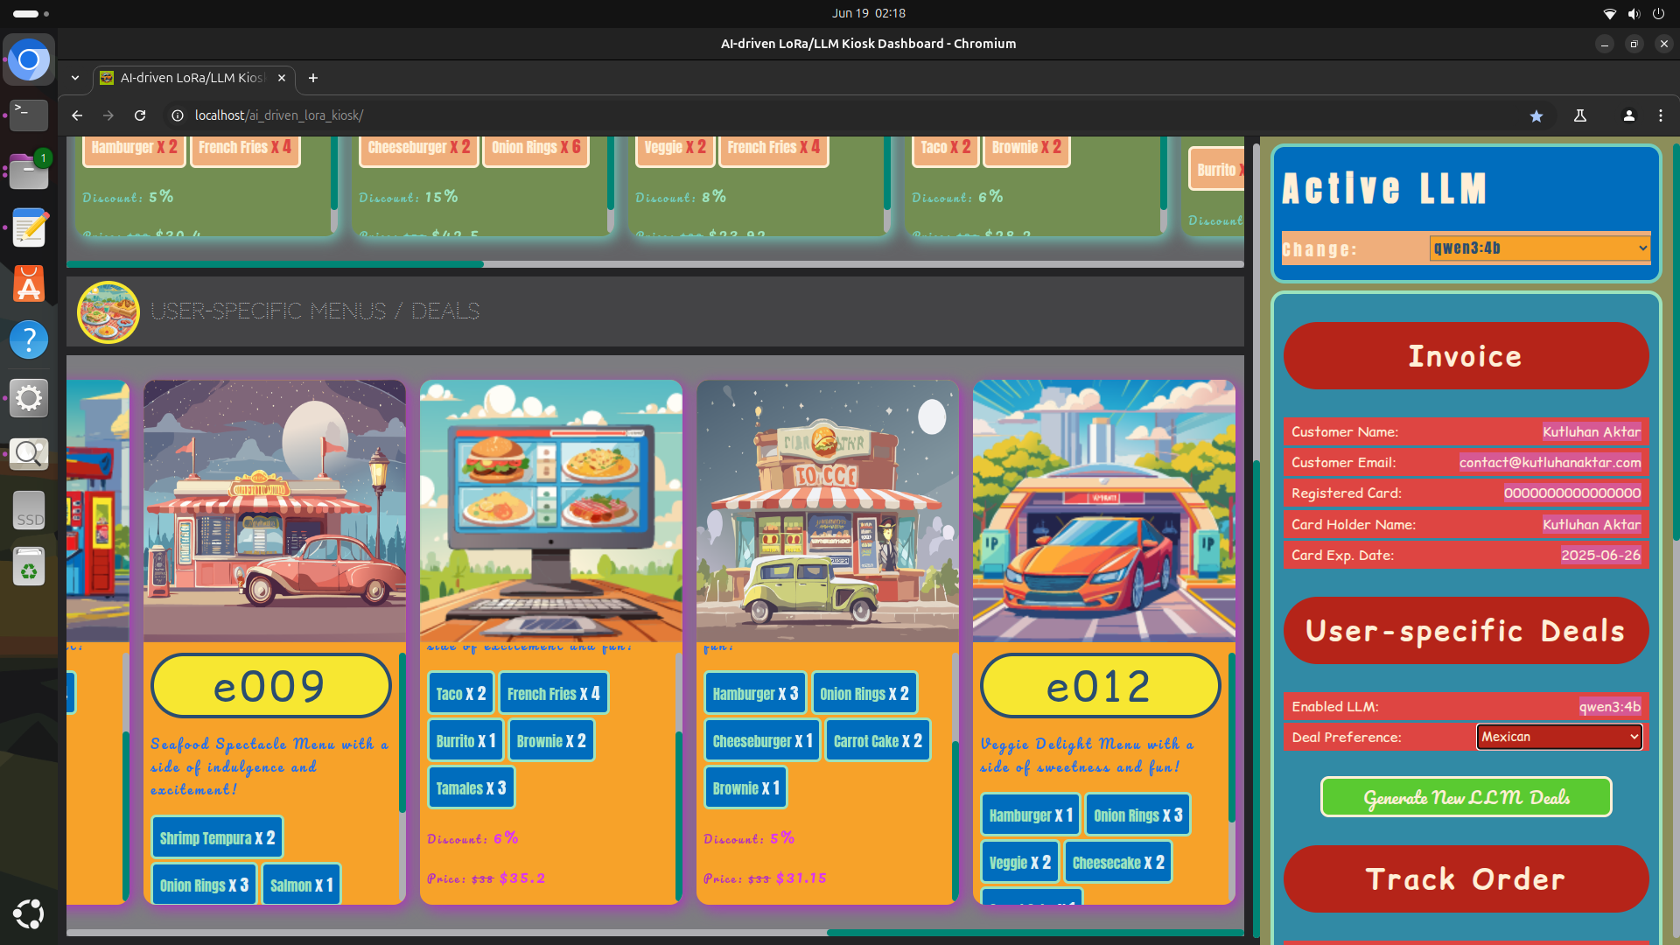This screenshot has width=1680, height=945.
Task: Reload the kiosk dashboard page
Action: tap(140, 115)
